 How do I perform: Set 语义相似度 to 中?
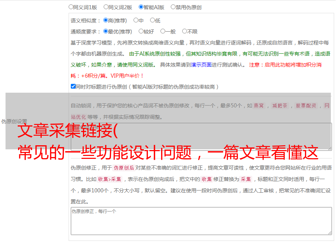click(x=136, y=20)
